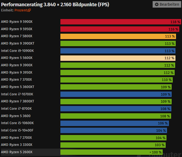182x157 pixels.
Task: Click the blue bar for Core i7-10700K
Action: (116, 94)
